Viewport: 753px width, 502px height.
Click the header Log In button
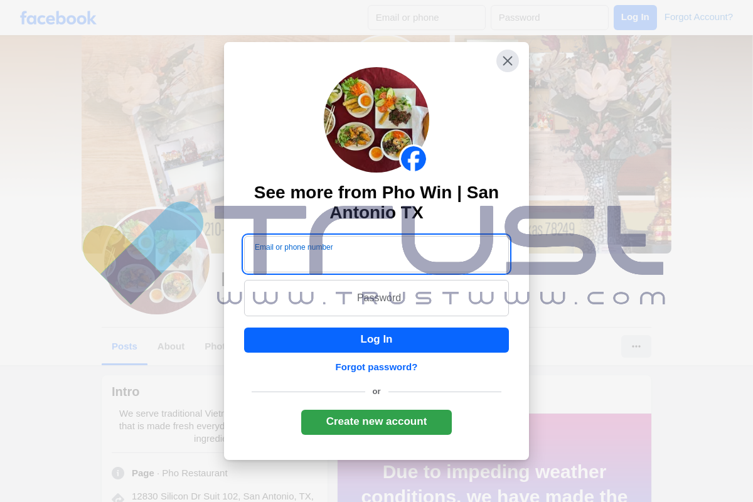point(635,18)
